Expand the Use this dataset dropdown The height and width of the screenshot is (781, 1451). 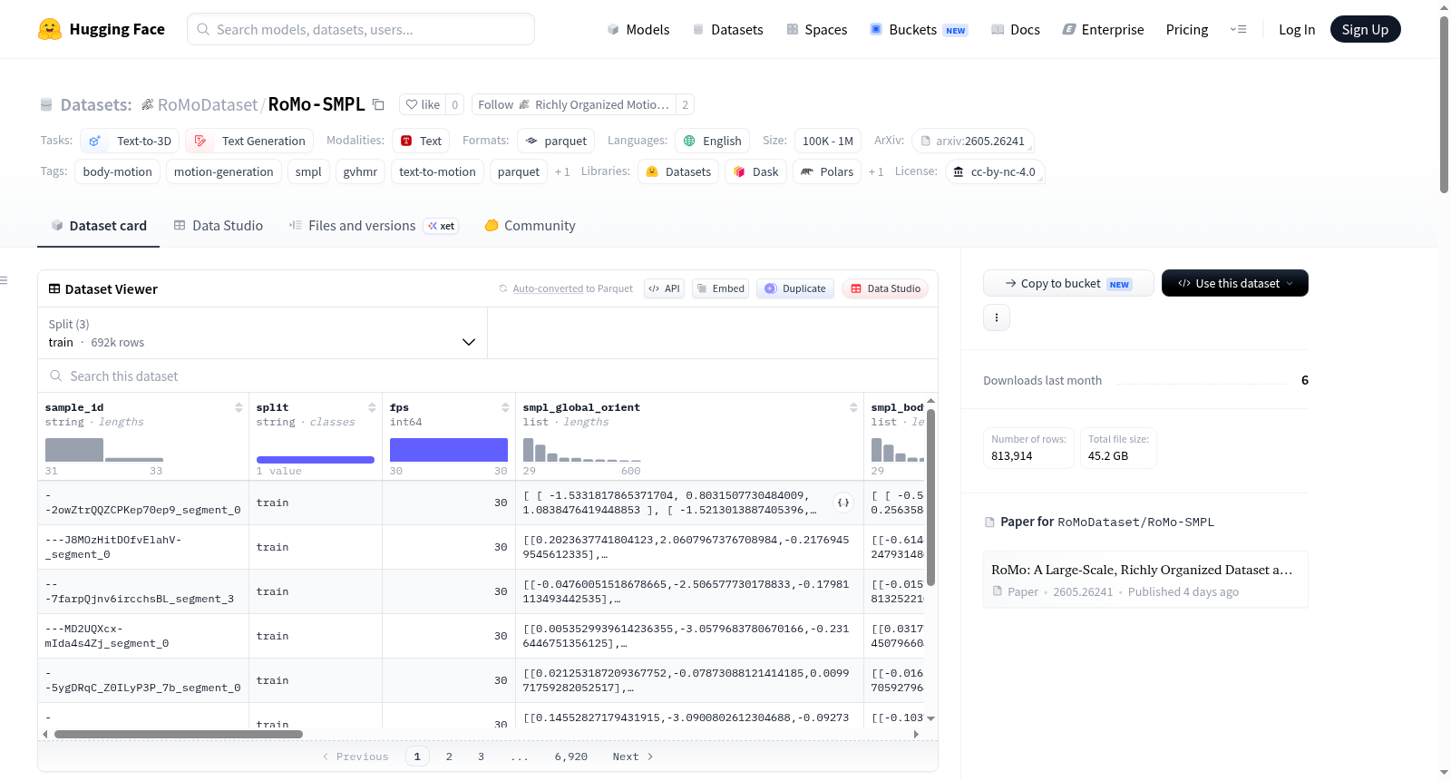(1235, 283)
